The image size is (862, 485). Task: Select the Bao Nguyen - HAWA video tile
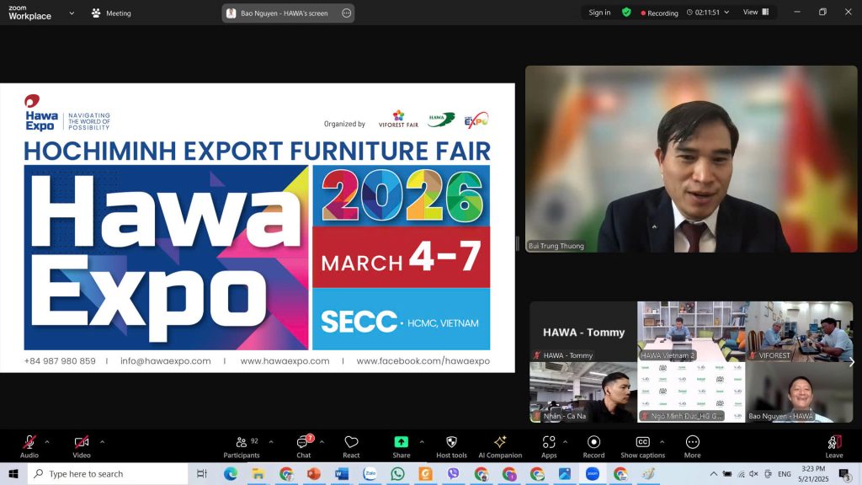click(800, 392)
